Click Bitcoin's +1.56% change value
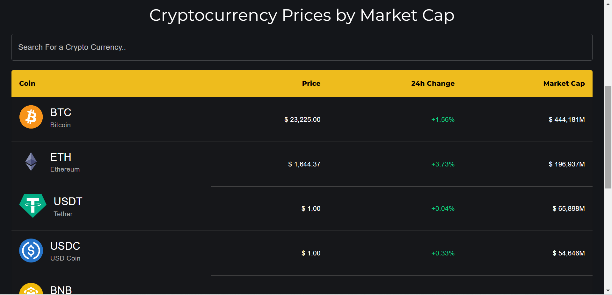The image size is (612, 295). point(443,120)
